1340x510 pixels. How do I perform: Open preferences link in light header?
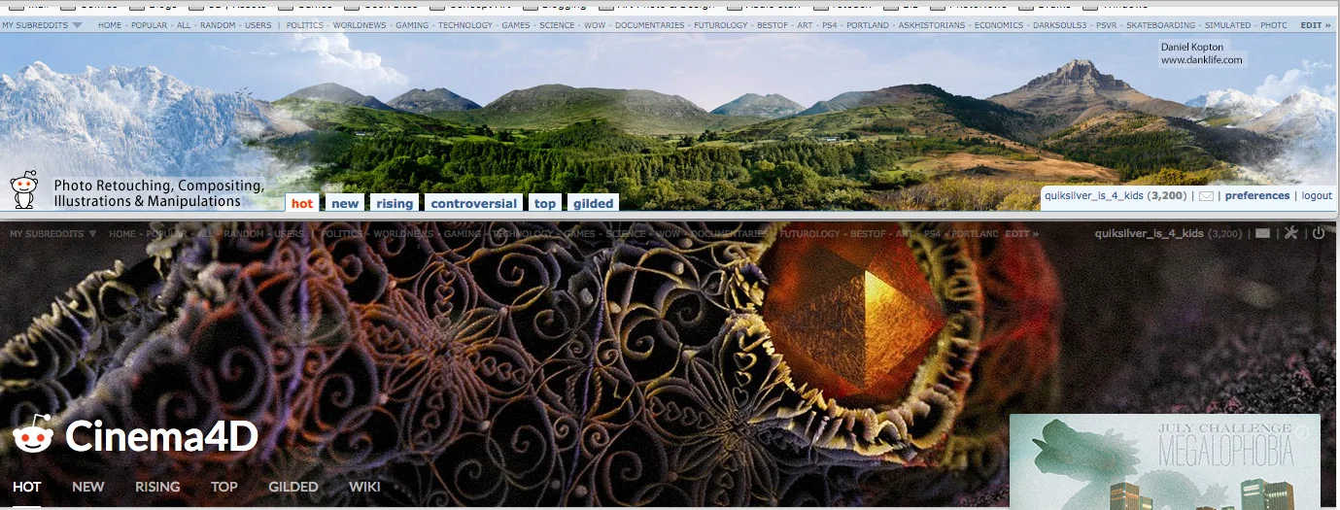tap(1257, 195)
